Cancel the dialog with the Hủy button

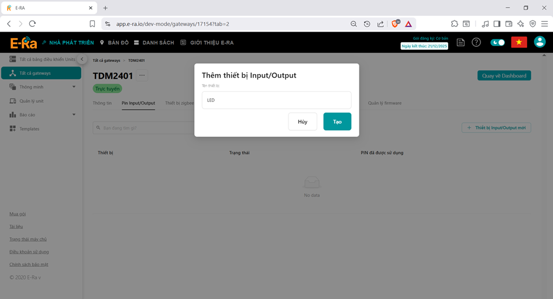[303, 121]
